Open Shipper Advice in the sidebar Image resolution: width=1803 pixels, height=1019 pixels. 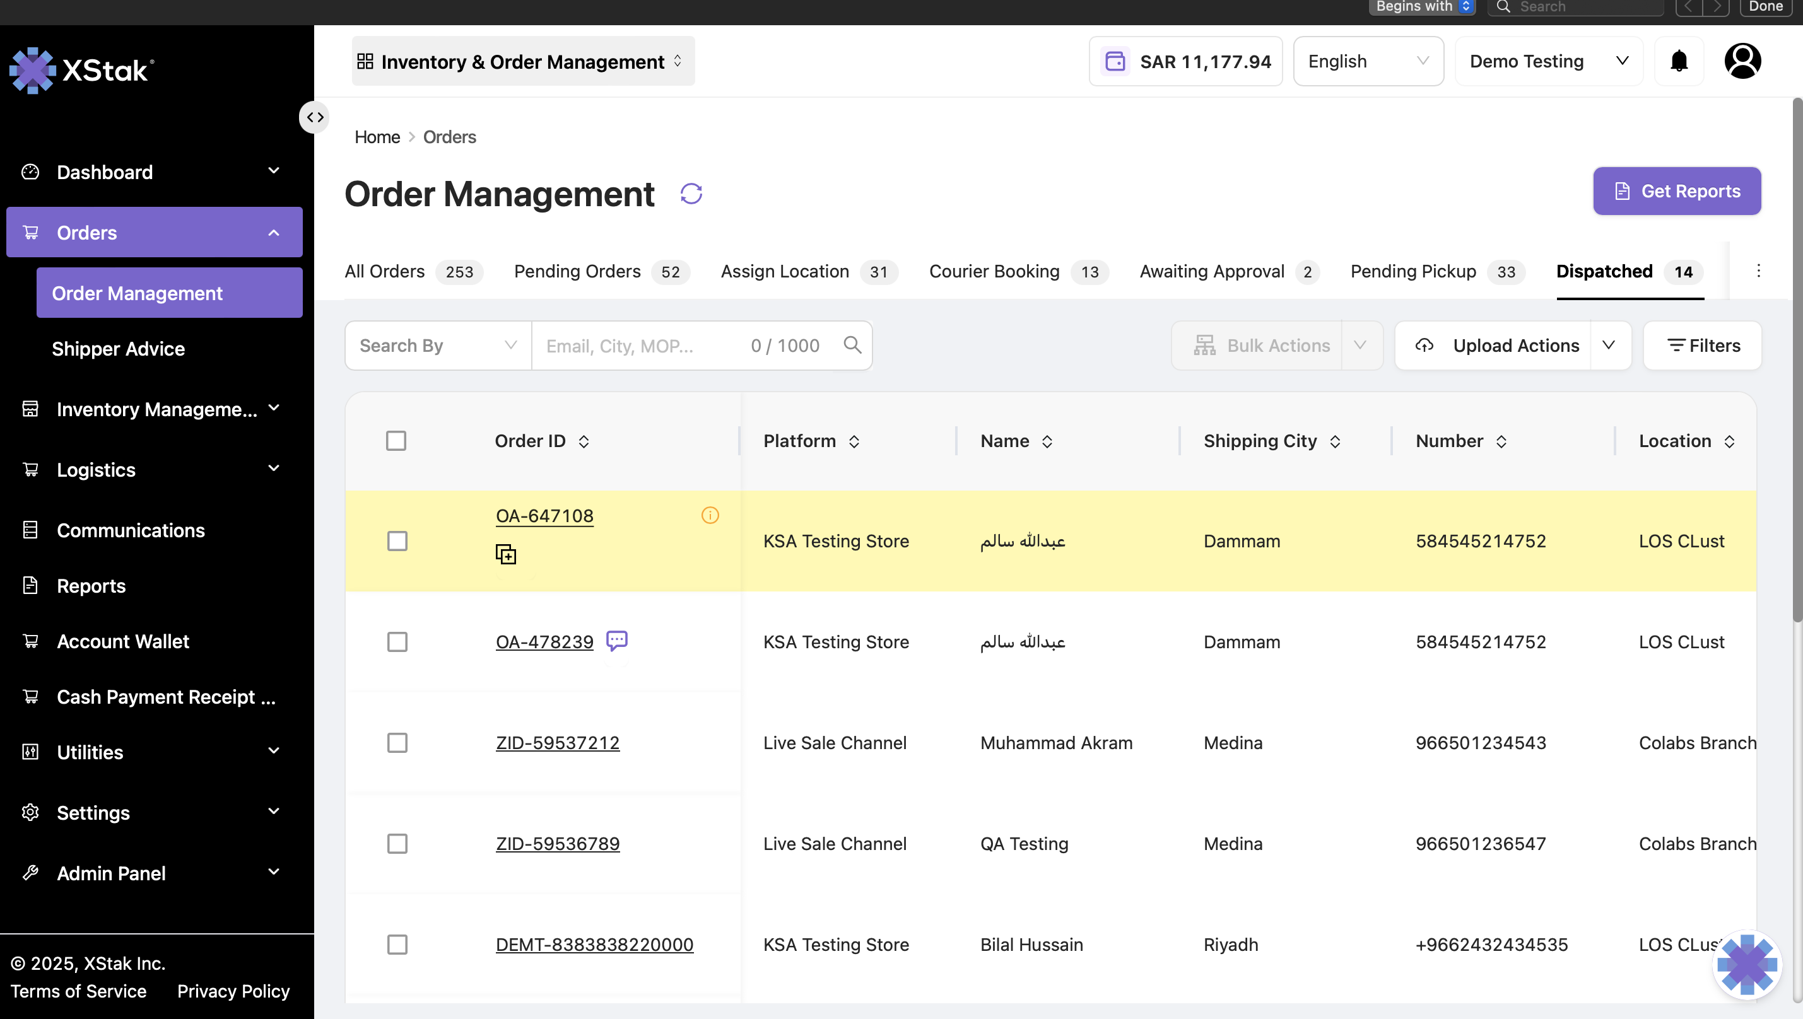119,349
